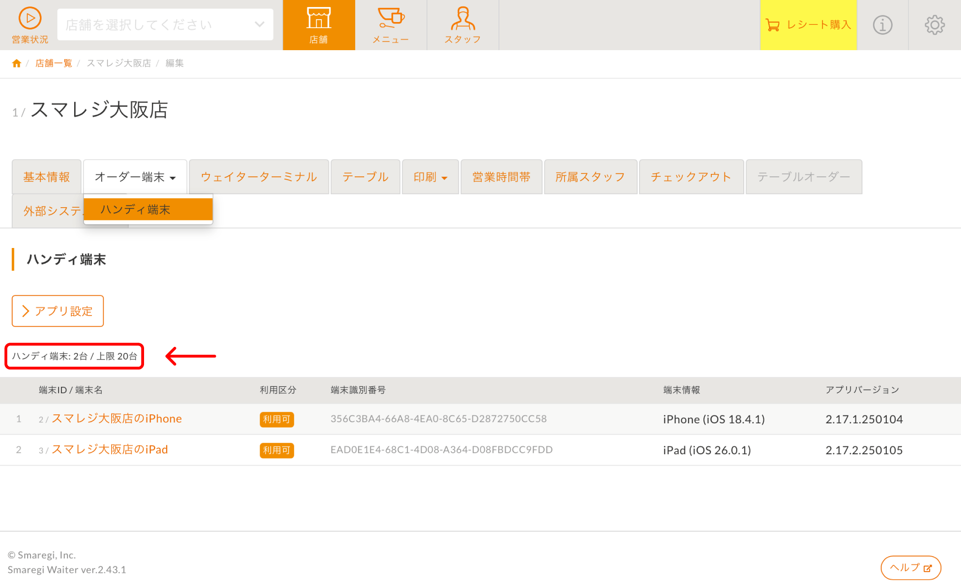Click the ヘルプ help button
961x586 pixels.
910,568
